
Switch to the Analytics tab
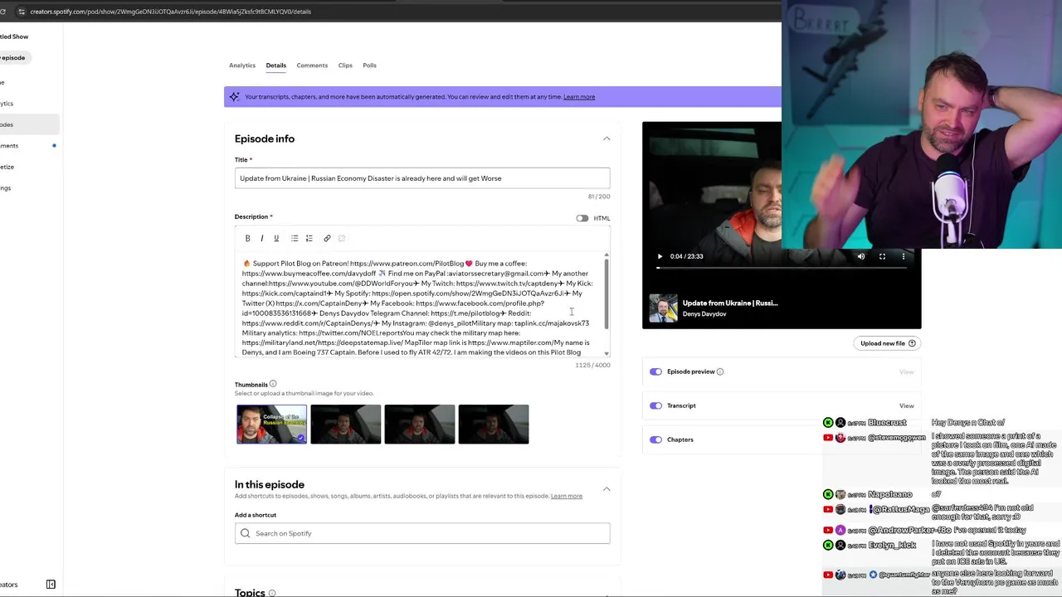pyautogui.click(x=242, y=66)
